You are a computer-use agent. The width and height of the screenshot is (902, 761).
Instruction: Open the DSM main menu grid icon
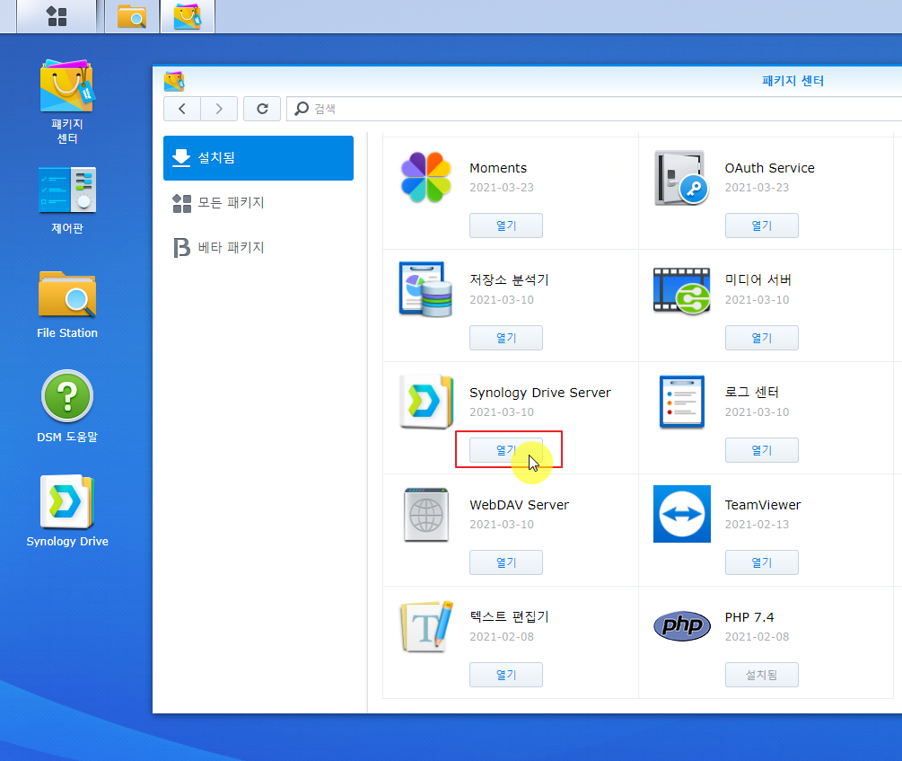point(57,16)
